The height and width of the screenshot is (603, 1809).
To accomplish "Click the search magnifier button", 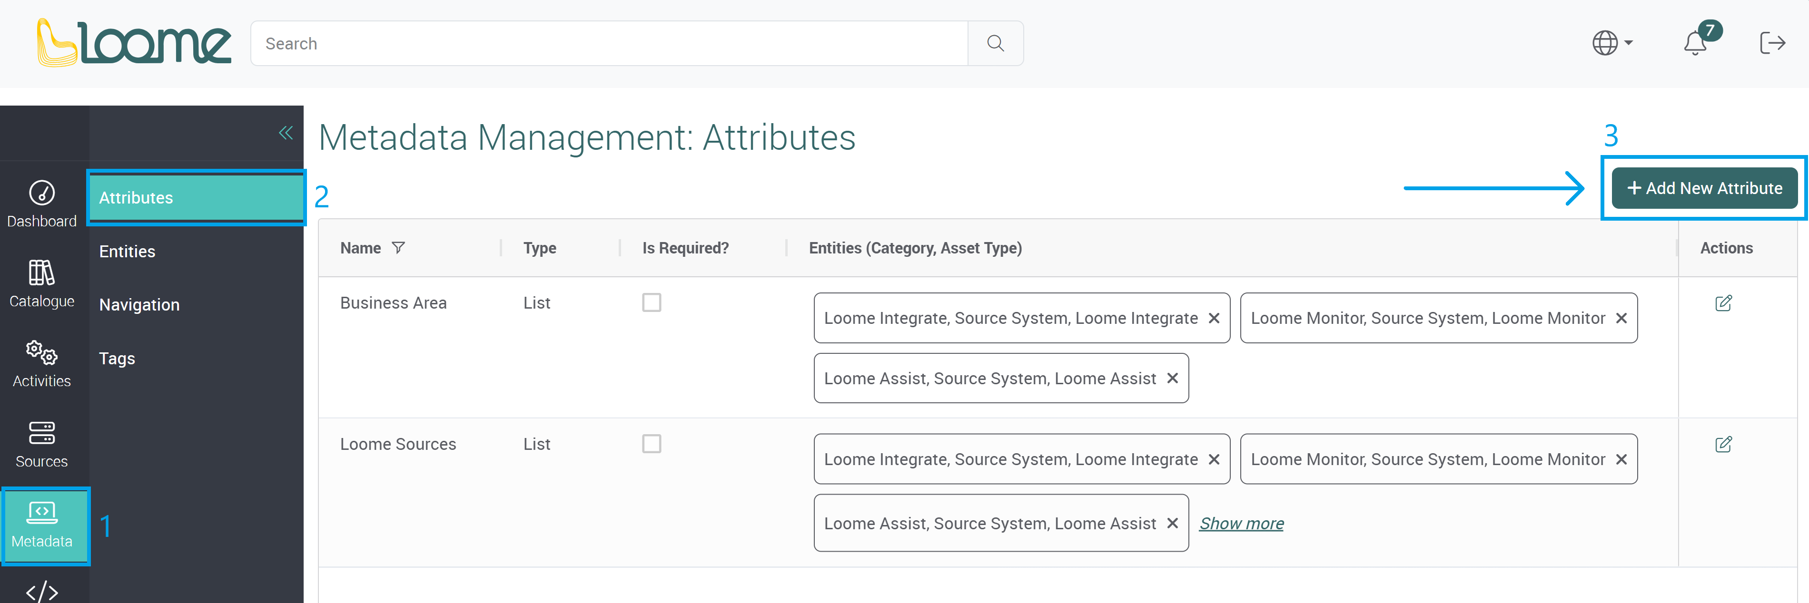I will [995, 44].
